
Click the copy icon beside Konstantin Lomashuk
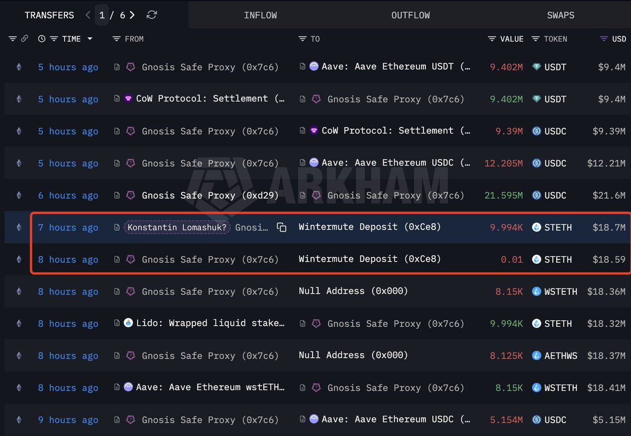point(282,227)
